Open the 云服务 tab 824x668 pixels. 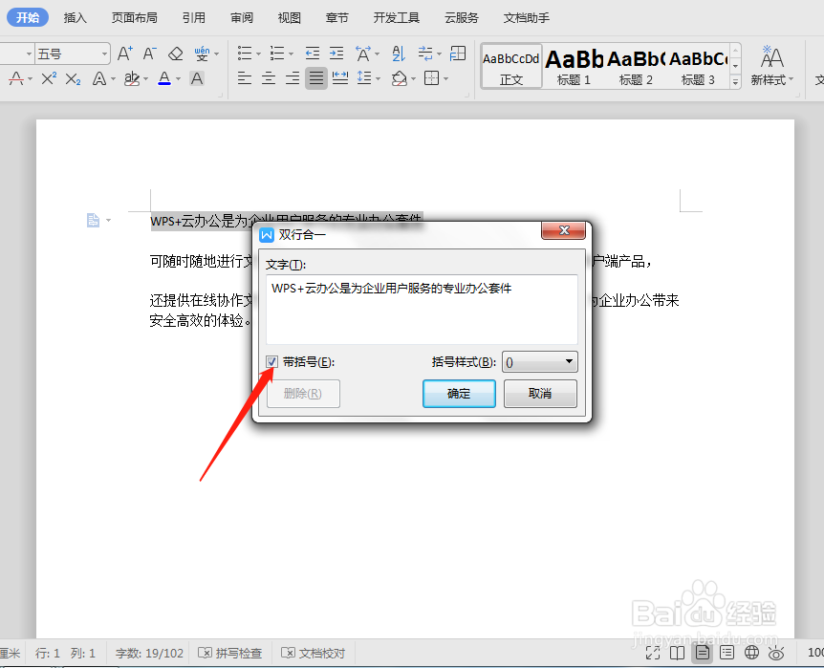[x=462, y=18]
